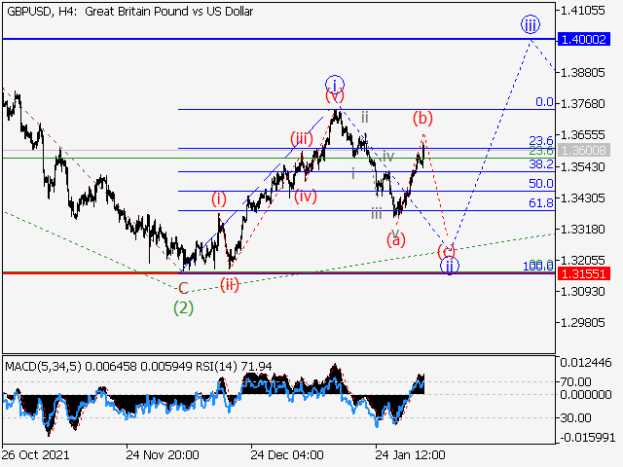Click the 1.33180 price axis value
This screenshot has width=623, height=467.
click(x=582, y=230)
